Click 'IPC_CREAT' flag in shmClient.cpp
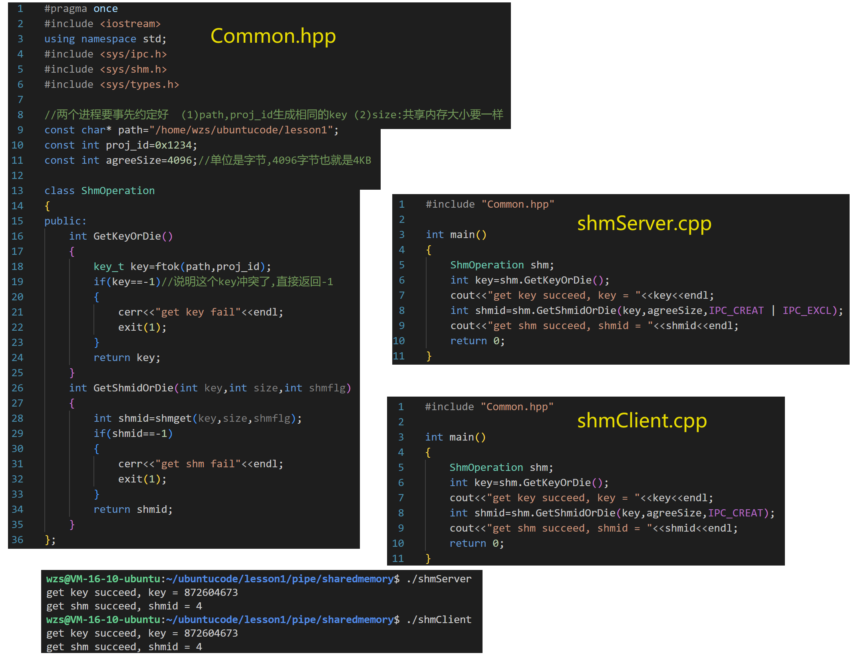 click(x=735, y=513)
